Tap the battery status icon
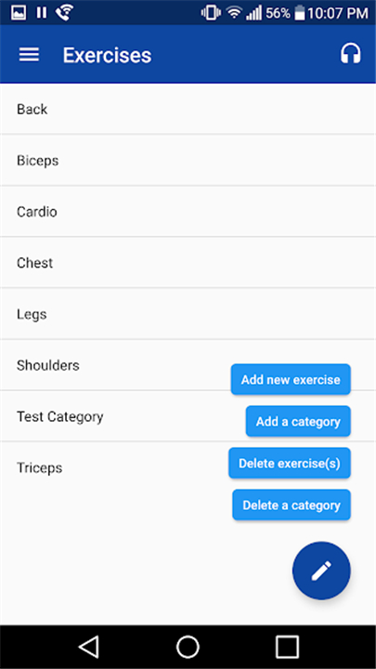Viewport: 376px width, 669px height. pos(300,13)
